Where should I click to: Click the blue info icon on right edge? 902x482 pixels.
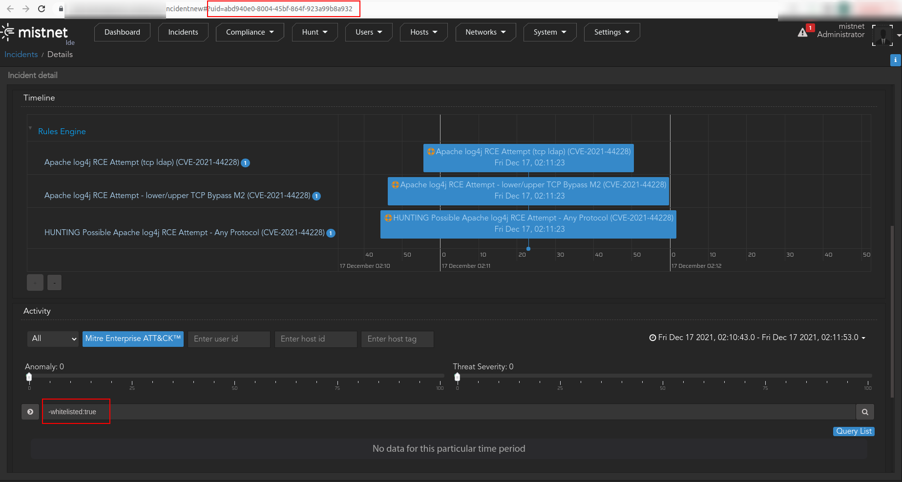pos(895,60)
